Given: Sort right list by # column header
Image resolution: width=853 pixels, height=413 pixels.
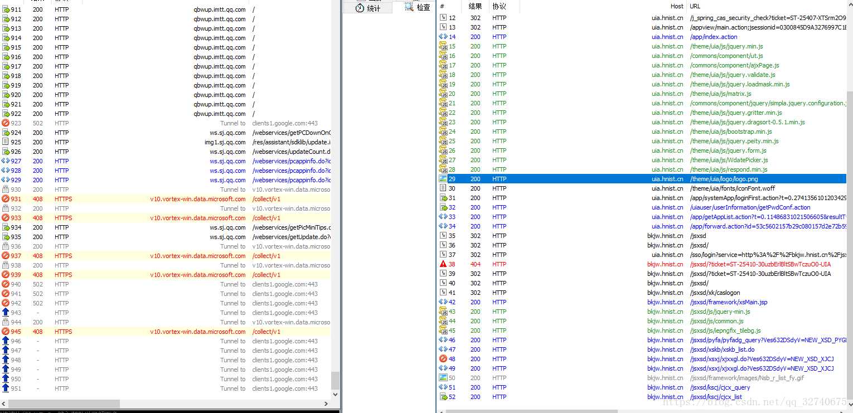Looking at the screenshot, I should [x=449, y=6].
